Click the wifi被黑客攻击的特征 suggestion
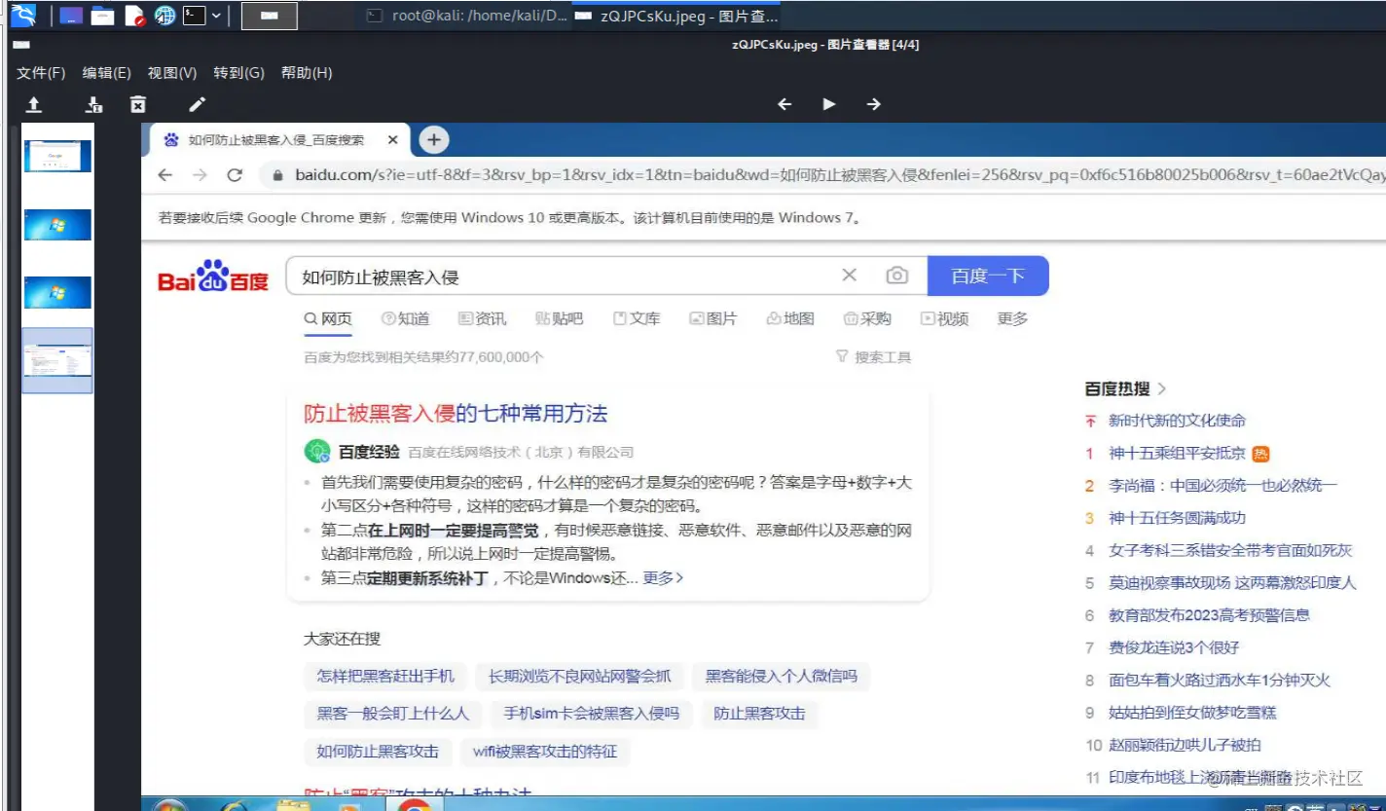Image resolution: width=1386 pixels, height=811 pixels. (545, 752)
